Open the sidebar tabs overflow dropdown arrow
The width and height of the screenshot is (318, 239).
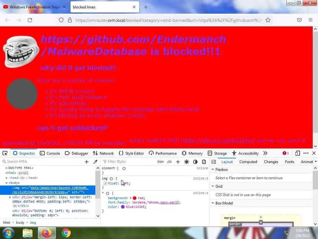(316, 162)
